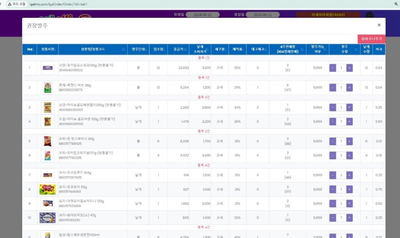This screenshot has height=238, width=400.
Task: Open product photo of 마켓오리얼브라우니 120g
Action: [48, 204]
